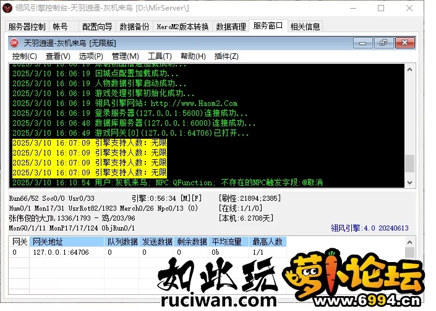Click the 最高人数 column header
The image size is (436, 311).
click(x=268, y=242)
